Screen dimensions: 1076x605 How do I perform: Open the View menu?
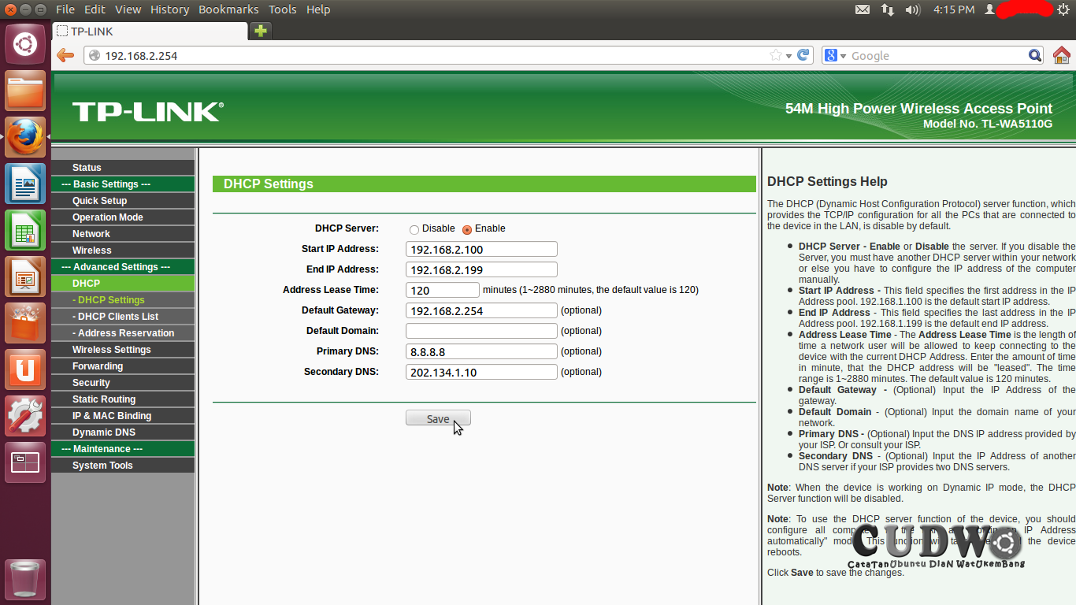point(128,9)
